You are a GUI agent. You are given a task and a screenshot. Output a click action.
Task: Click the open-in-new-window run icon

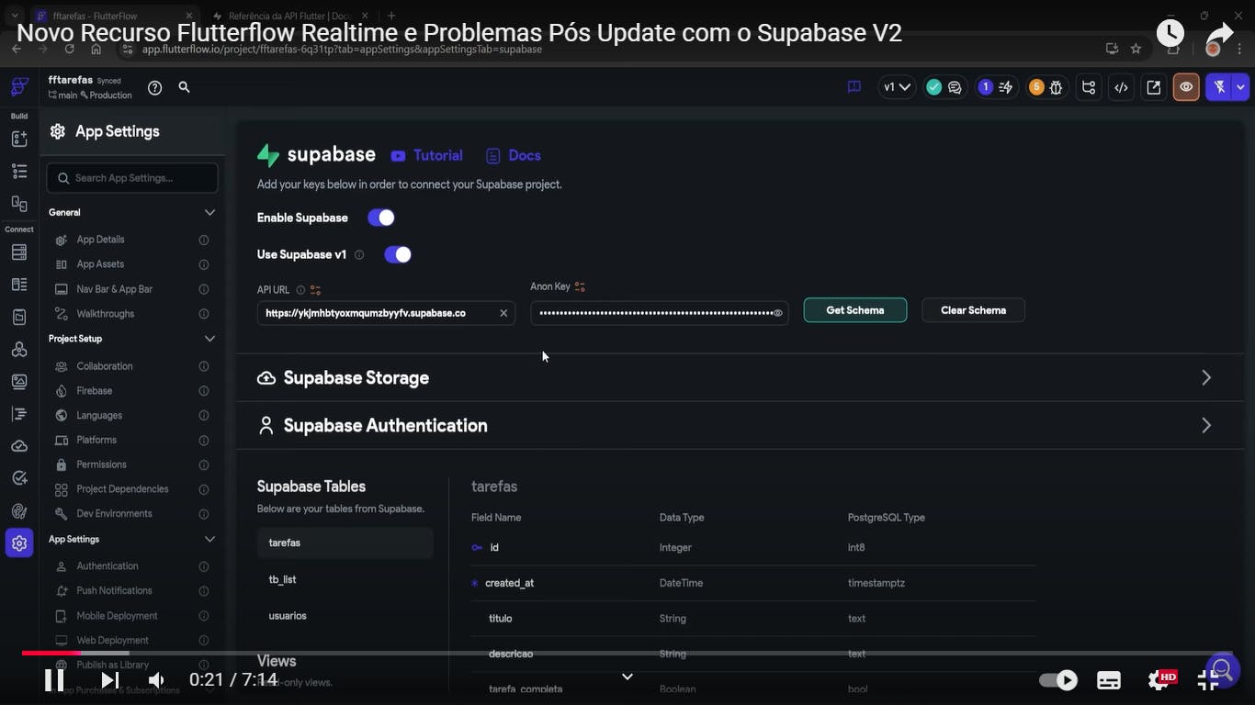[1154, 87]
